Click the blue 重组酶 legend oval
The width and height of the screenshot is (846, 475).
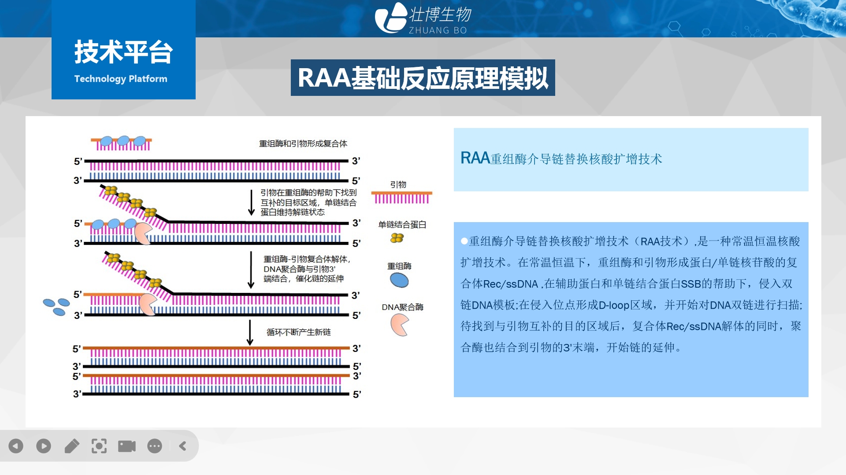click(399, 280)
